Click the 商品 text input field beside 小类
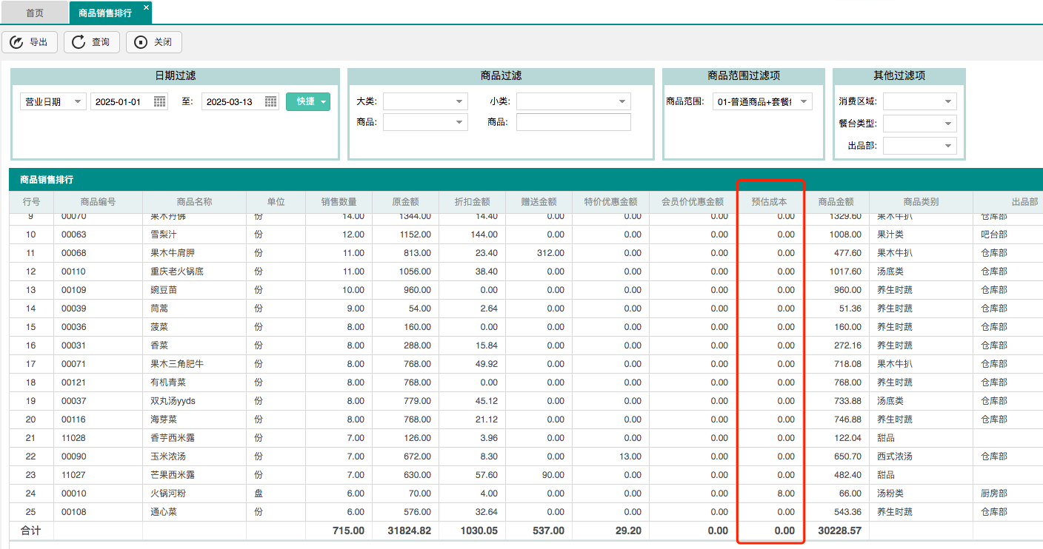Image resolution: width=1043 pixels, height=549 pixels. click(572, 122)
